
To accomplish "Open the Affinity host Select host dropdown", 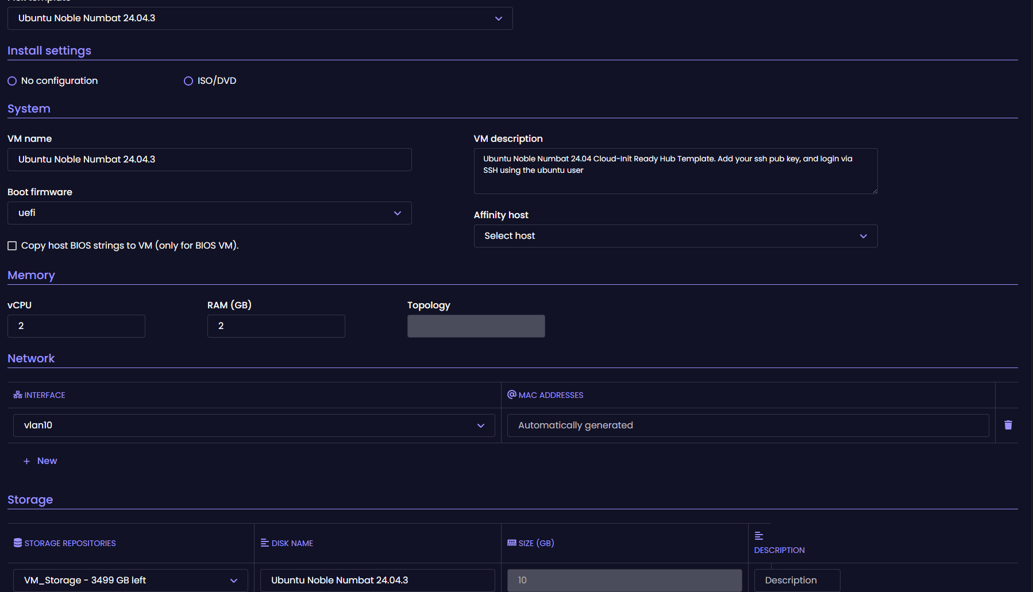I will pyautogui.click(x=863, y=235).
